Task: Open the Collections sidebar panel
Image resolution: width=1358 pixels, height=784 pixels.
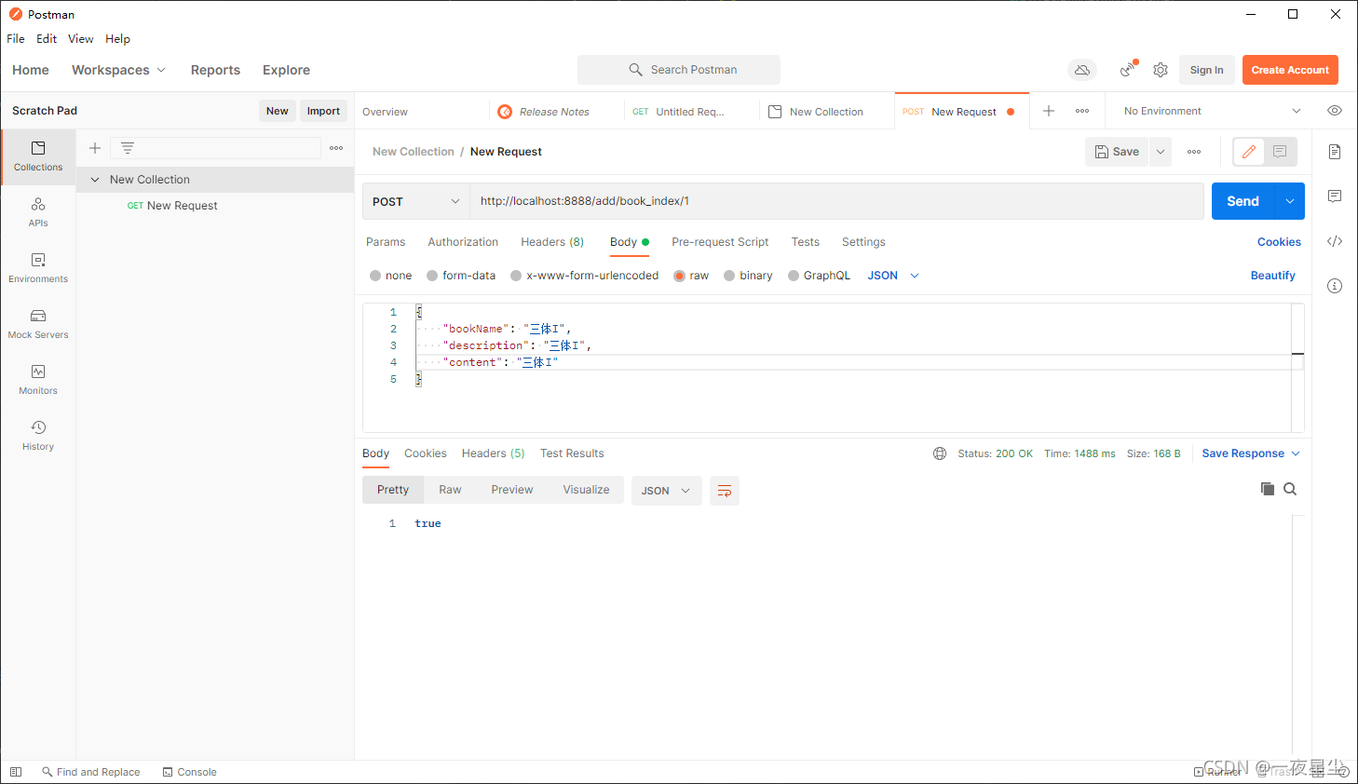Action: 38,156
